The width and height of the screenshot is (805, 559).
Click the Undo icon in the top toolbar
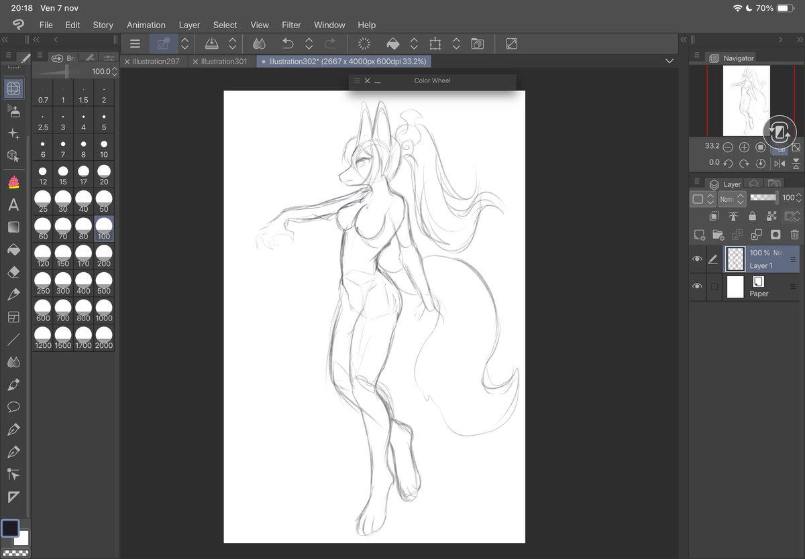pyautogui.click(x=288, y=44)
